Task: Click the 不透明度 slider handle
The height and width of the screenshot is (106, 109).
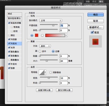Action: point(53,25)
